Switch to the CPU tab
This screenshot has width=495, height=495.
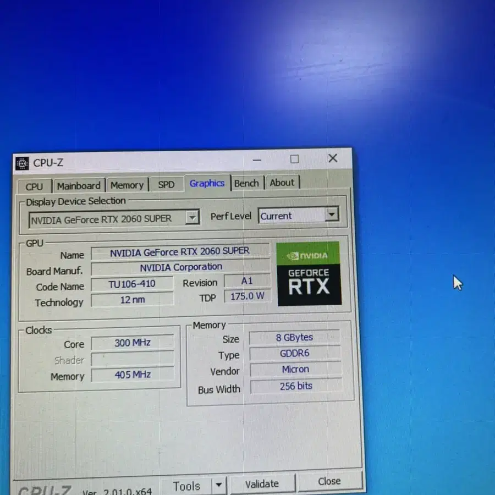(34, 186)
